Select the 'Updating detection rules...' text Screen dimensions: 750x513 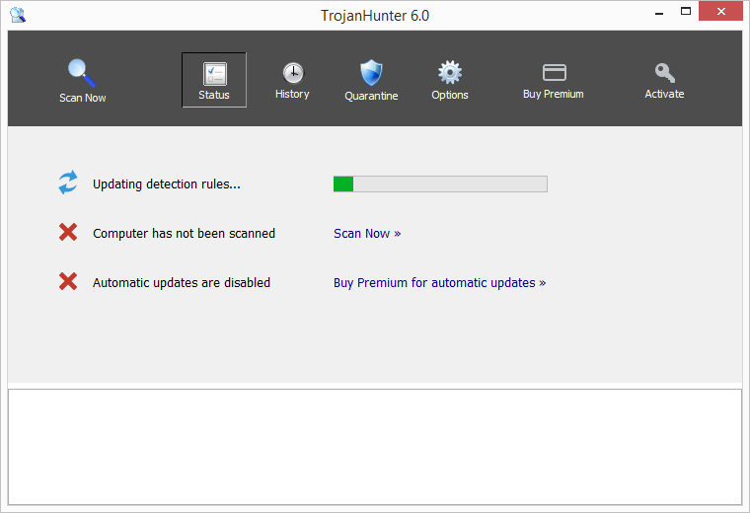pyautogui.click(x=167, y=184)
